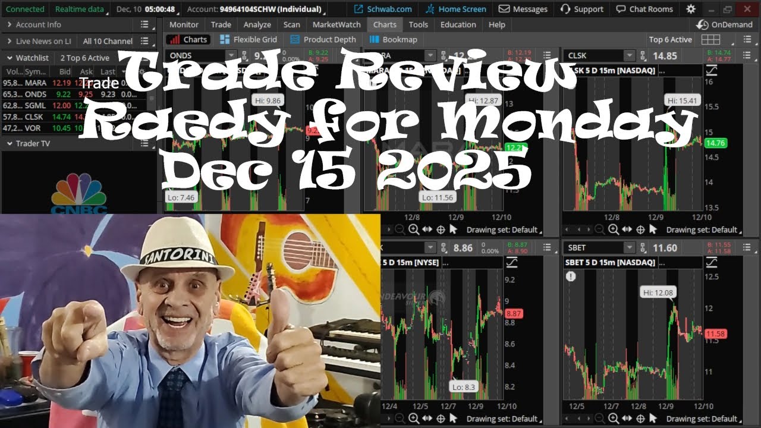Image resolution: width=761 pixels, height=428 pixels.
Task: Open the Scan tab
Action: [x=291, y=24]
